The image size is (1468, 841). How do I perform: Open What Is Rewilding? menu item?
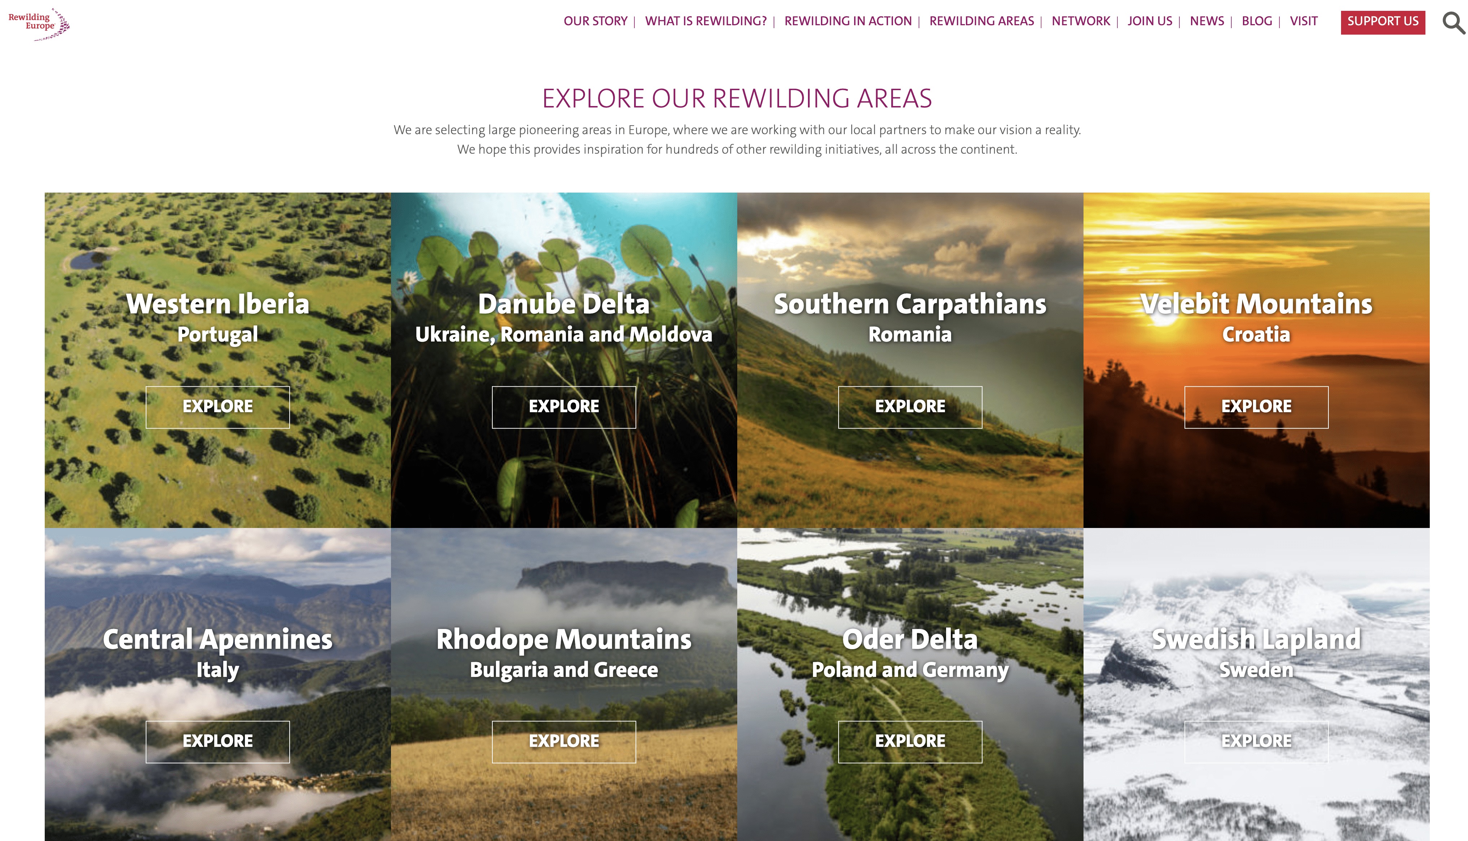(705, 21)
